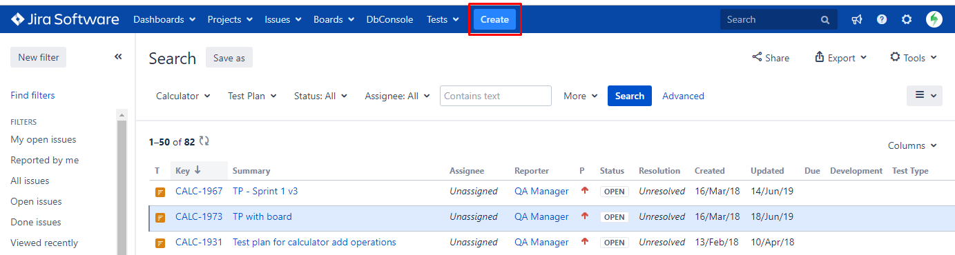Select the My open issues filter

44,139
